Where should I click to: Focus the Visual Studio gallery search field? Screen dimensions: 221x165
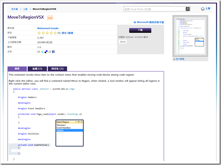pos(155,9)
